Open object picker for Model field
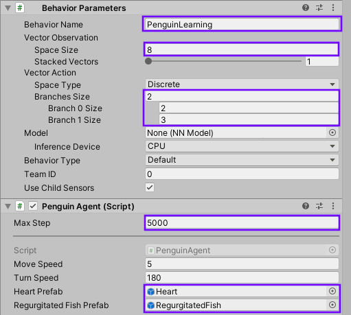This screenshot has width=351, height=315. [x=332, y=132]
